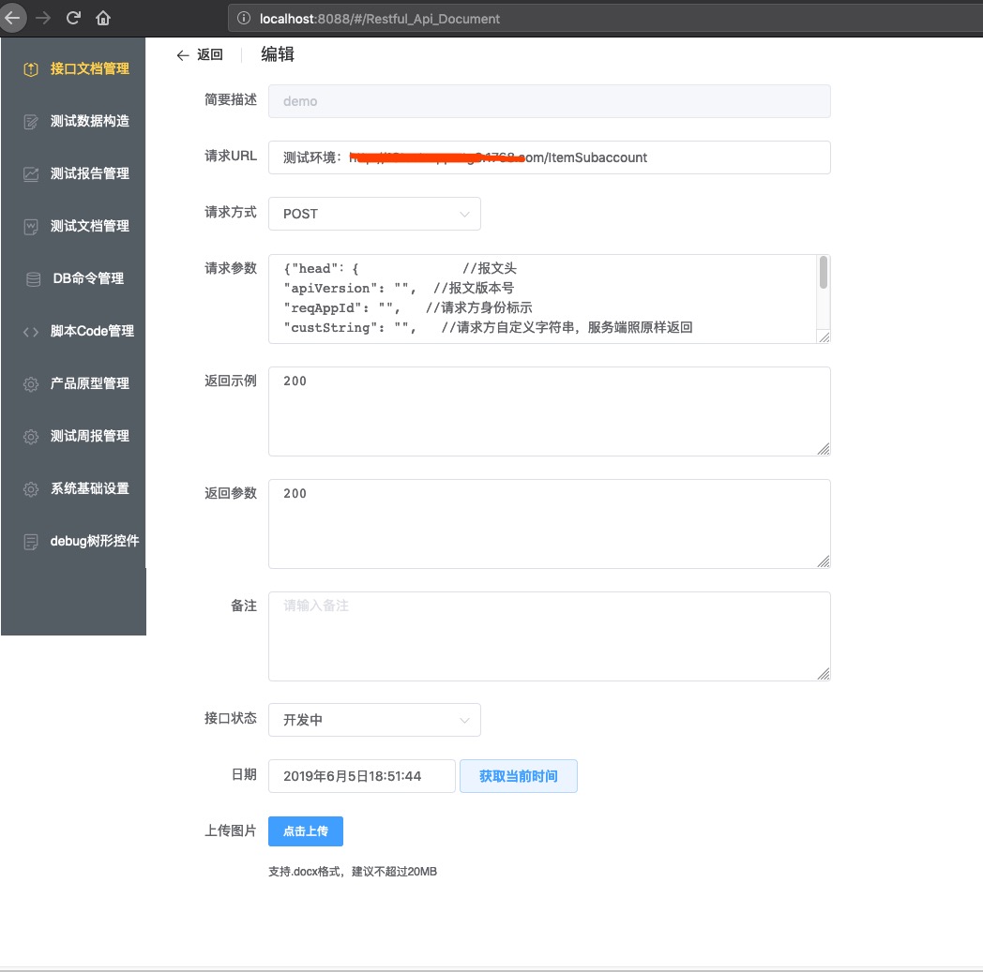Screen dimensions: 983x972
Task: Click the 测试报告管理 chart icon
Action: [31, 174]
